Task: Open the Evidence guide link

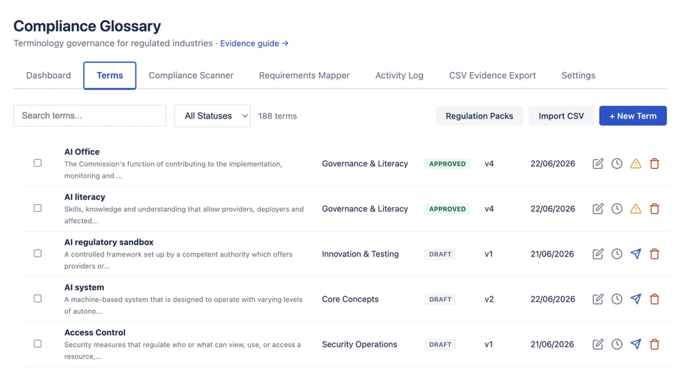Action: click(254, 43)
